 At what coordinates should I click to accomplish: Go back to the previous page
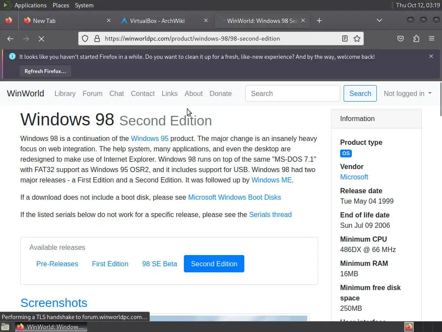[10, 38]
